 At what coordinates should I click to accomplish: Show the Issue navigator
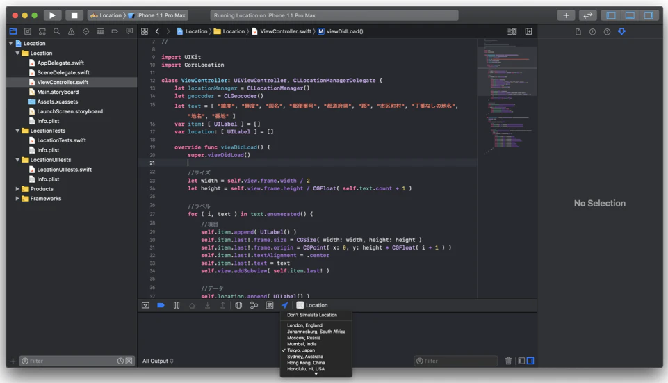[x=71, y=31]
